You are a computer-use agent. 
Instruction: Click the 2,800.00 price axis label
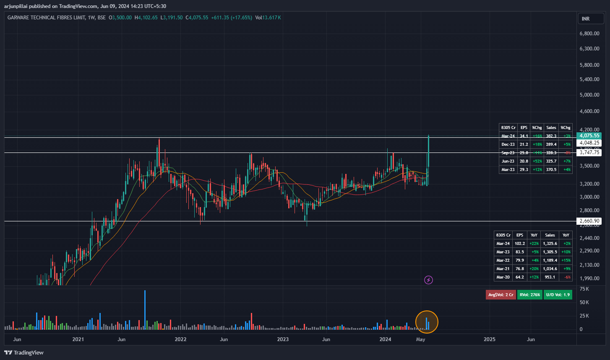pos(589,210)
